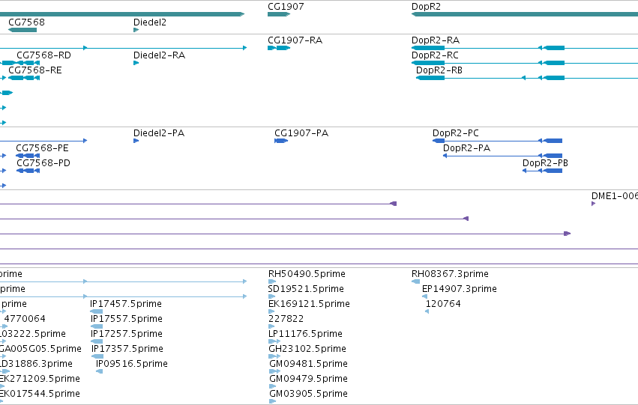
Task: Select EST EP14907.3prime
Action: point(459,289)
